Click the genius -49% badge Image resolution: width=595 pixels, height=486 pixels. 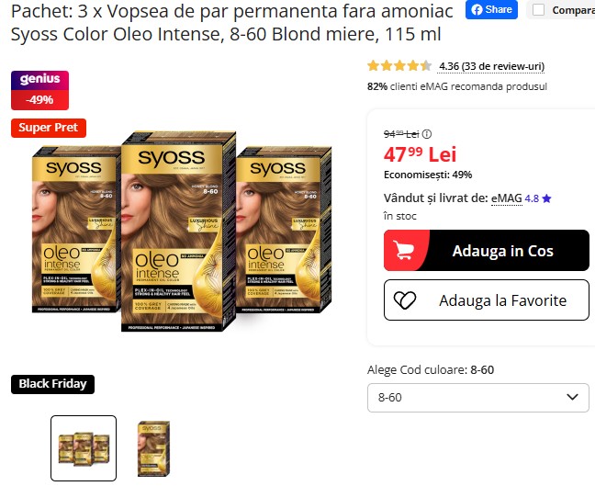[39, 90]
